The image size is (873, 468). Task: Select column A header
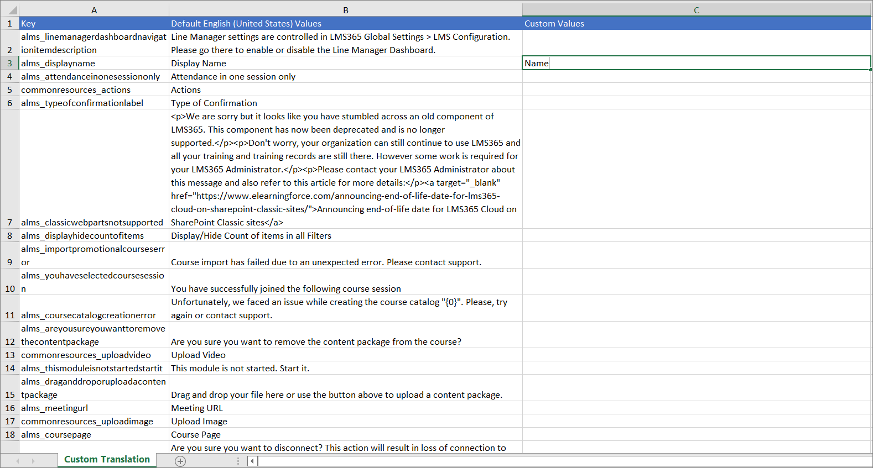(94, 10)
